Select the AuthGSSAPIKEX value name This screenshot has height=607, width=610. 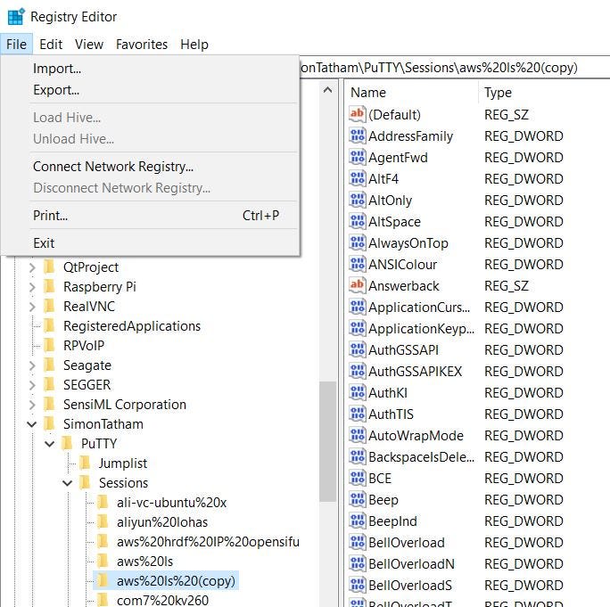point(415,372)
